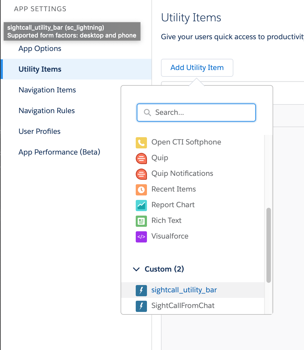
Task: Click the Quip red speech-bubble icon
Action: point(141,158)
